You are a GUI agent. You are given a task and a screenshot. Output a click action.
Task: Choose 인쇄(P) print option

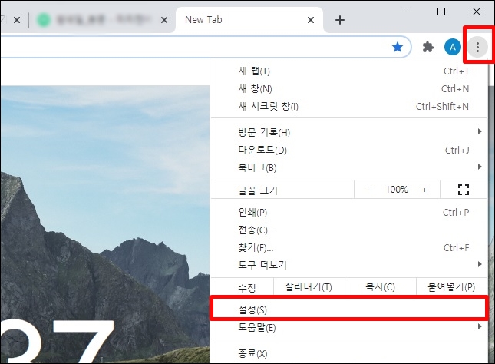coord(349,212)
